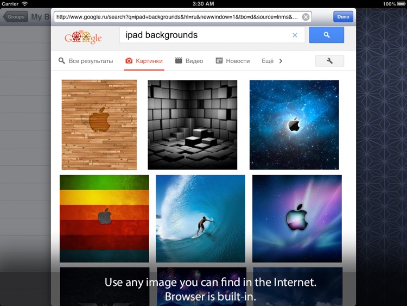Open the Ещё menu
The width and height of the screenshot is (407, 306).
coord(268,61)
